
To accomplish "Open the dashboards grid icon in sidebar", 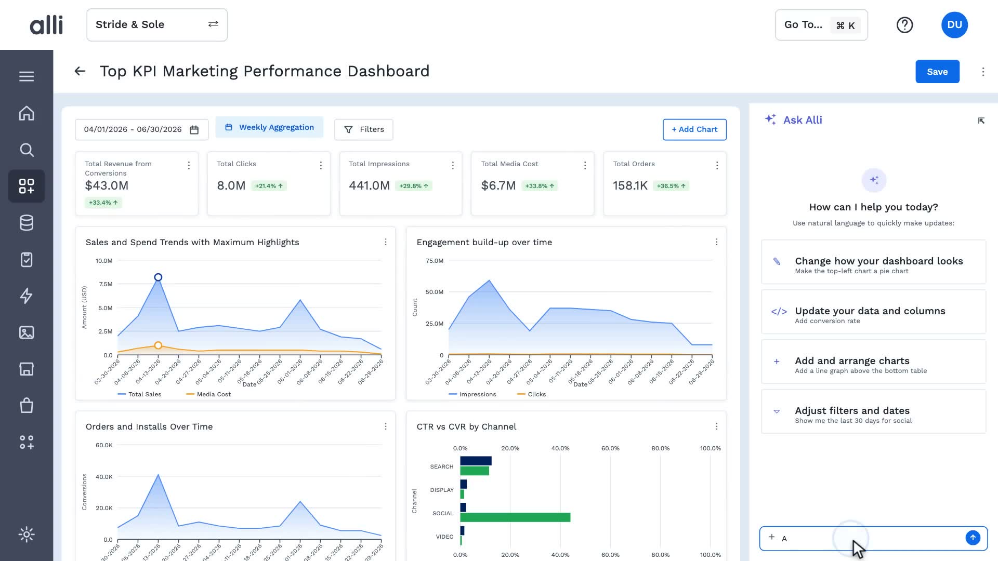I will 27,186.
